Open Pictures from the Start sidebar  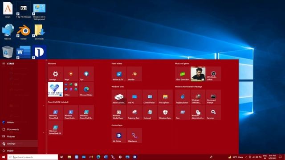click(x=19, y=136)
